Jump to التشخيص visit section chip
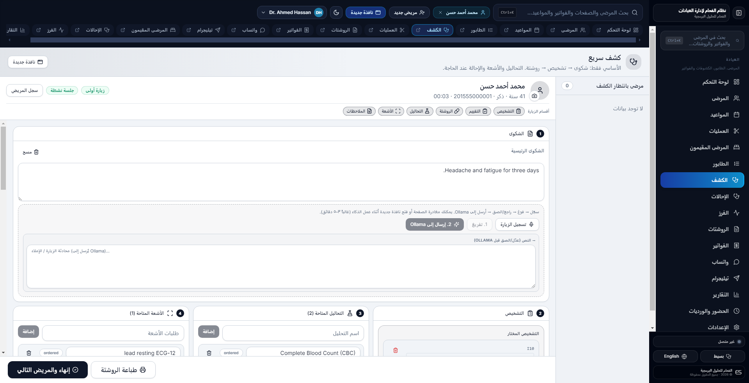Viewport: 749px width, 383px height. coord(509,111)
